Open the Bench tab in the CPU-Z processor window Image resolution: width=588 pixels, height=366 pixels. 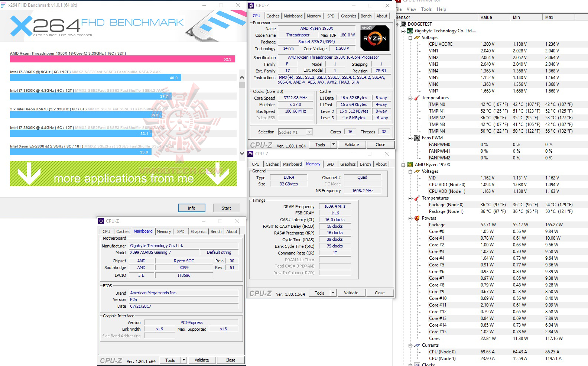[366, 16]
